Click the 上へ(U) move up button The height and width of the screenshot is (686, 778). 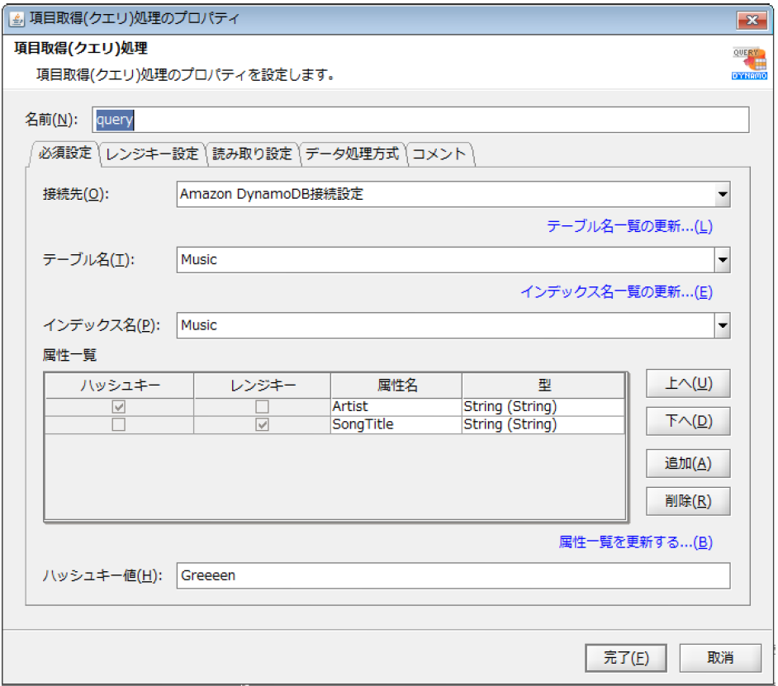(688, 383)
